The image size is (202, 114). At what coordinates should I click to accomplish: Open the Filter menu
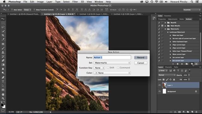coord(75,2)
